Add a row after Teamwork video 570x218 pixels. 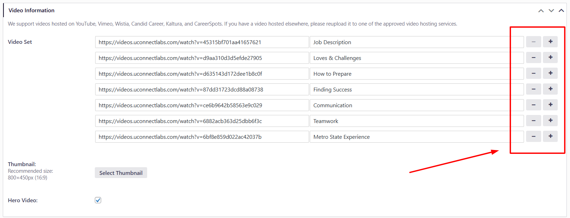pos(550,121)
